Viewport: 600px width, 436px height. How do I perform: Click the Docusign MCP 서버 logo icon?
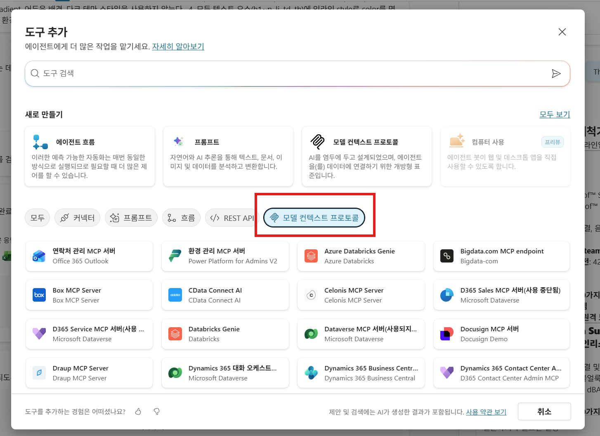(x=447, y=334)
